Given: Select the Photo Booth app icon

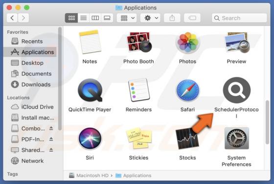Looking at the screenshot, I should (139, 42).
